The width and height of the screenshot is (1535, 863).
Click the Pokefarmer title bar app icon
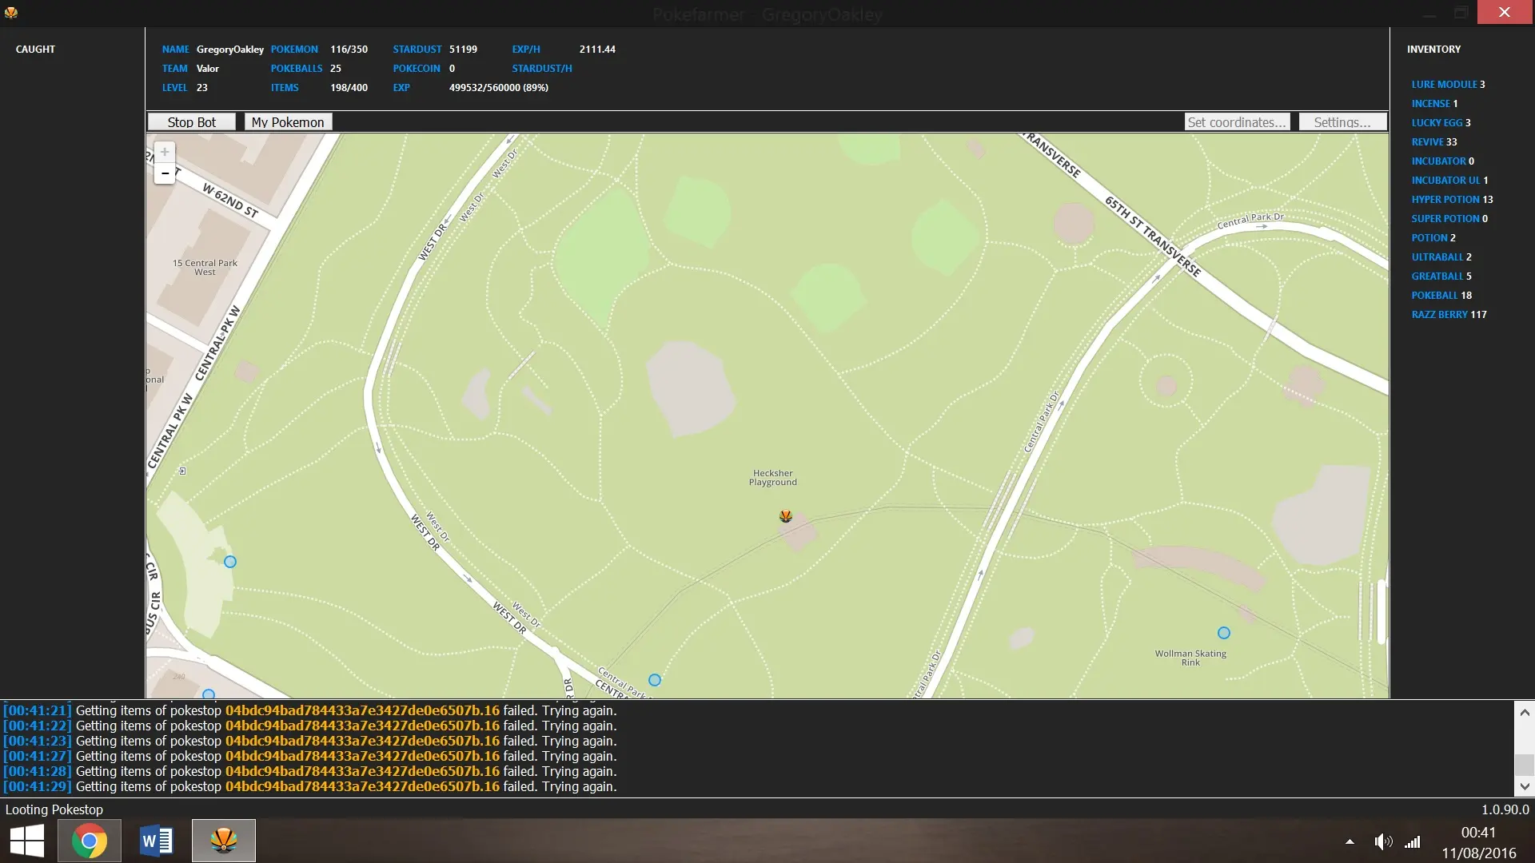[x=11, y=13]
